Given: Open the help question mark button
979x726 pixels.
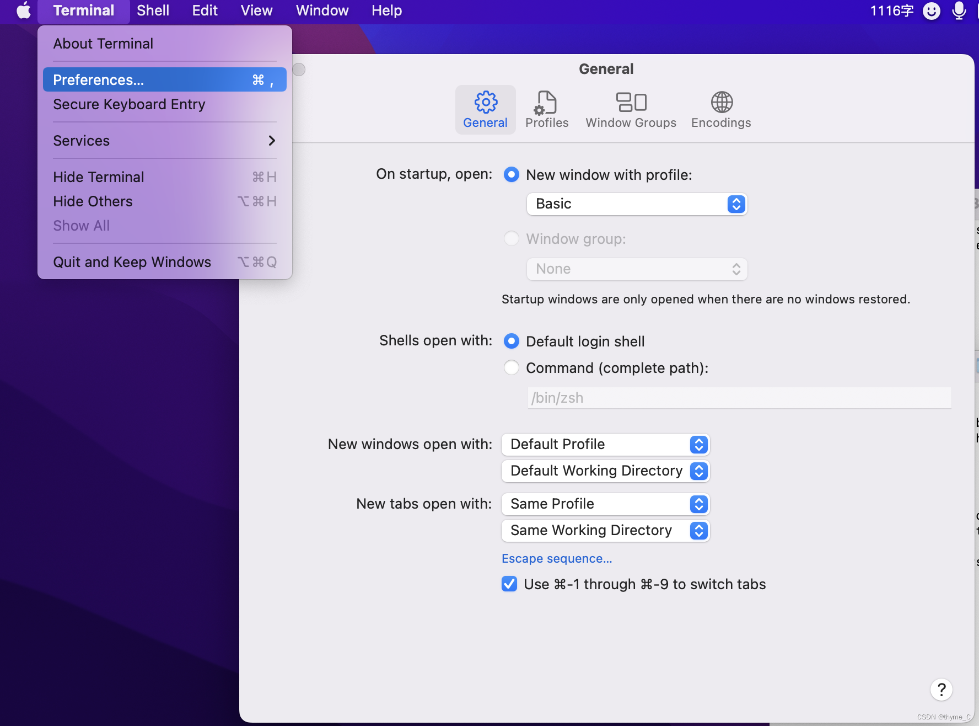Looking at the screenshot, I should point(942,690).
